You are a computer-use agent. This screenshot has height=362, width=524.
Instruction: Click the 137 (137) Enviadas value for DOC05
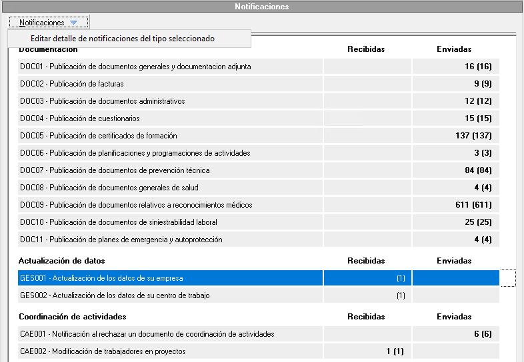coord(473,136)
